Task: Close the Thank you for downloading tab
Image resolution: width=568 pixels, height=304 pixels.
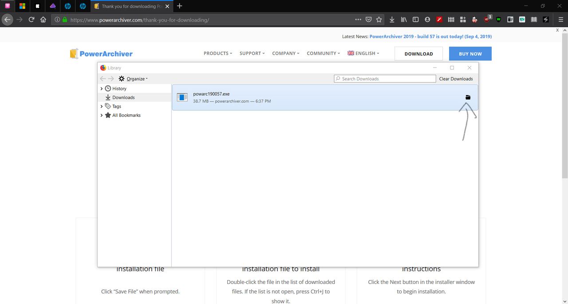Action: click(167, 6)
